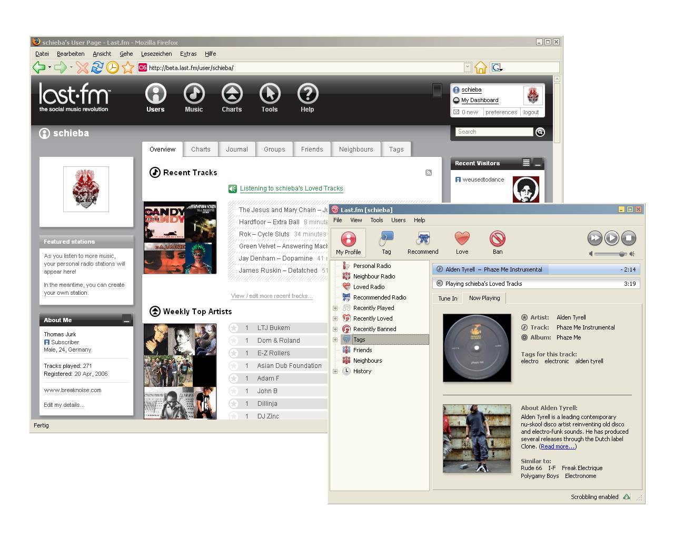Expand the Tags tree node
This screenshot has height=539, width=674.
pyautogui.click(x=335, y=340)
